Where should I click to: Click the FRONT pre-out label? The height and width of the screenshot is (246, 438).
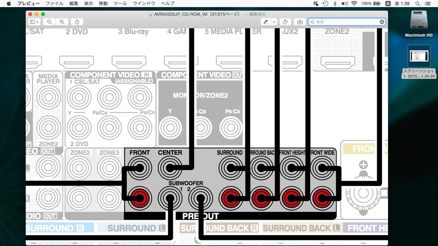(x=139, y=152)
